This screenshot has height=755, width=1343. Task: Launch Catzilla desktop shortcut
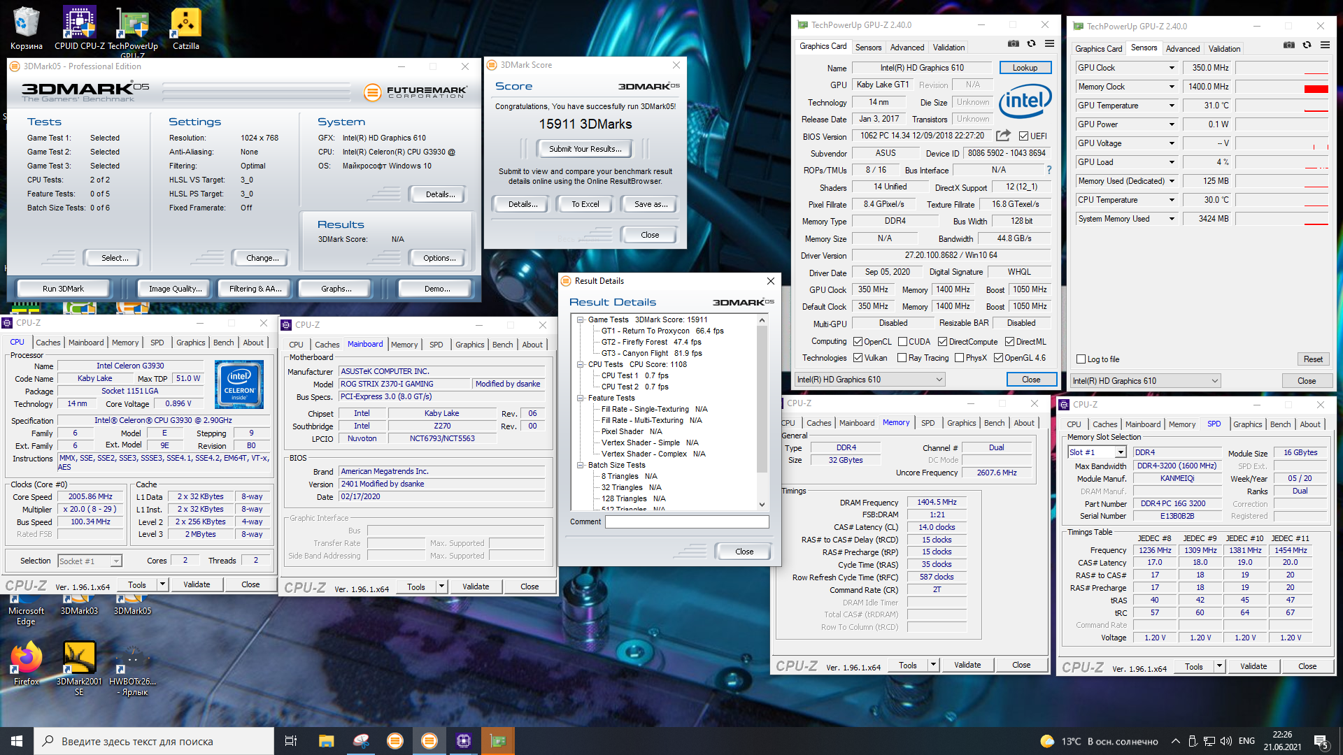click(x=186, y=28)
